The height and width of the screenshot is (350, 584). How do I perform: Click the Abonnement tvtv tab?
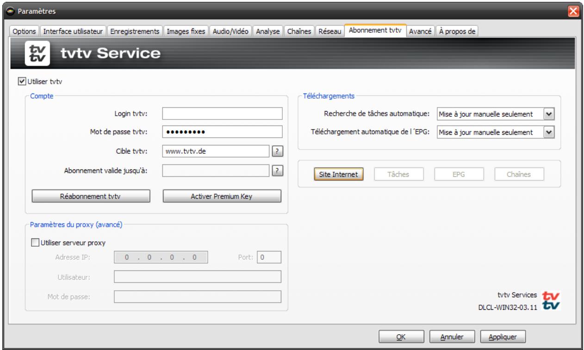[376, 30]
